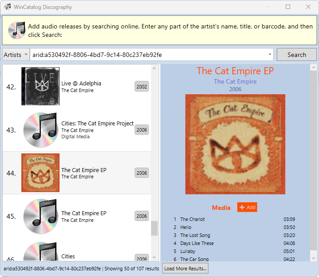Click the orange Add media button

[247, 207]
